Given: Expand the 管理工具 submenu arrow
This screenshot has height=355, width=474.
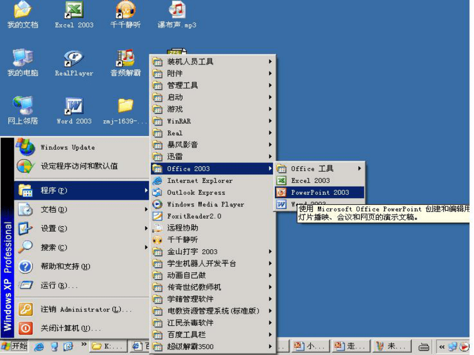Looking at the screenshot, I should click(270, 85).
